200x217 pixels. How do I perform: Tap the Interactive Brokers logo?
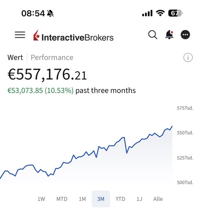(73, 36)
